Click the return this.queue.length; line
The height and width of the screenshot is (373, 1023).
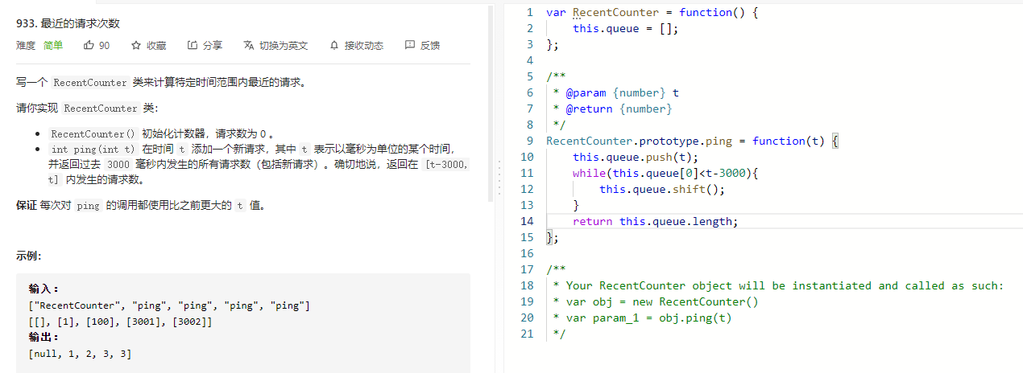point(656,221)
